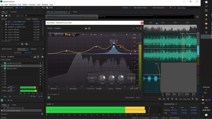Open Presets (Custom) dropdown in rack effect window
The image size is (212, 119).
(x=68, y=28)
